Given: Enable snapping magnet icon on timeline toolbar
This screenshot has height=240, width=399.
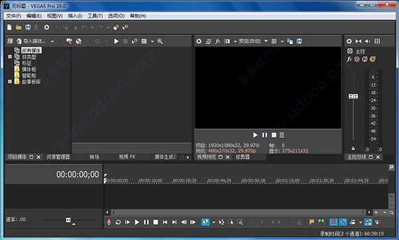Looking at the screenshot, I should tap(333, 222).
